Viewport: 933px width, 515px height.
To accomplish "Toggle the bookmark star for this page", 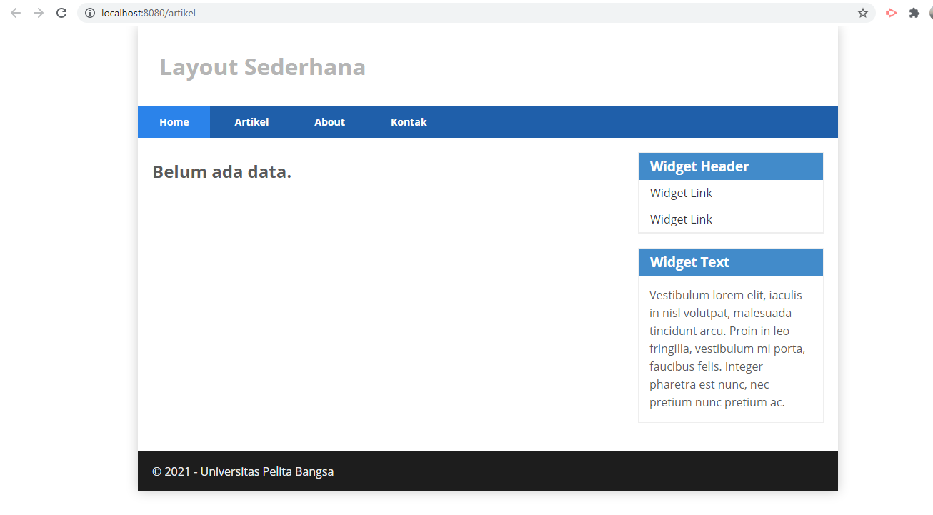I will 862,12.
